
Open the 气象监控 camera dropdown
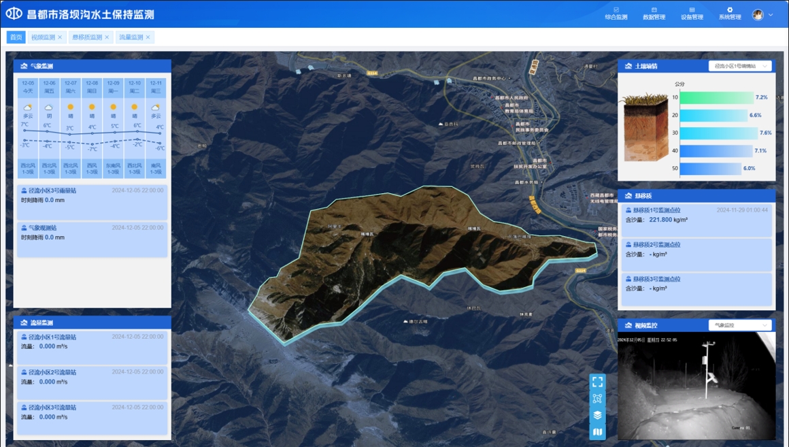[740, 325]
